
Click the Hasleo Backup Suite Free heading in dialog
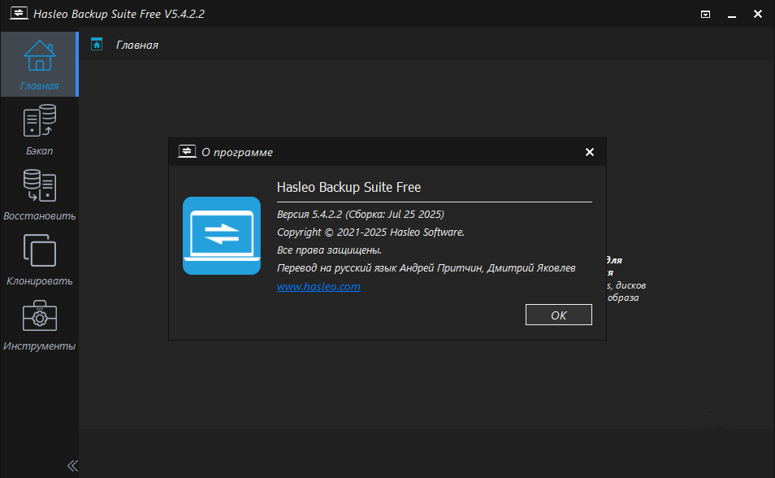[x=349, y=187]
